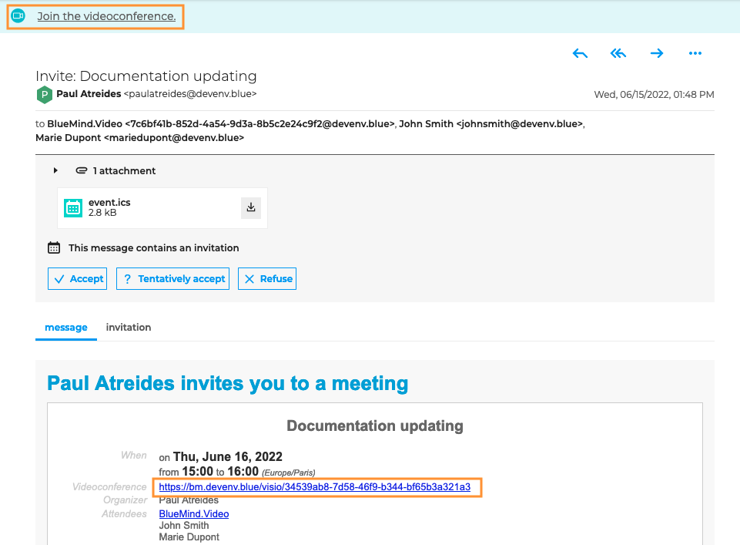This screenshot has width=740, height=545.
Task: Click Paul Atreides green avatar badge
Action: click(45, 95)
